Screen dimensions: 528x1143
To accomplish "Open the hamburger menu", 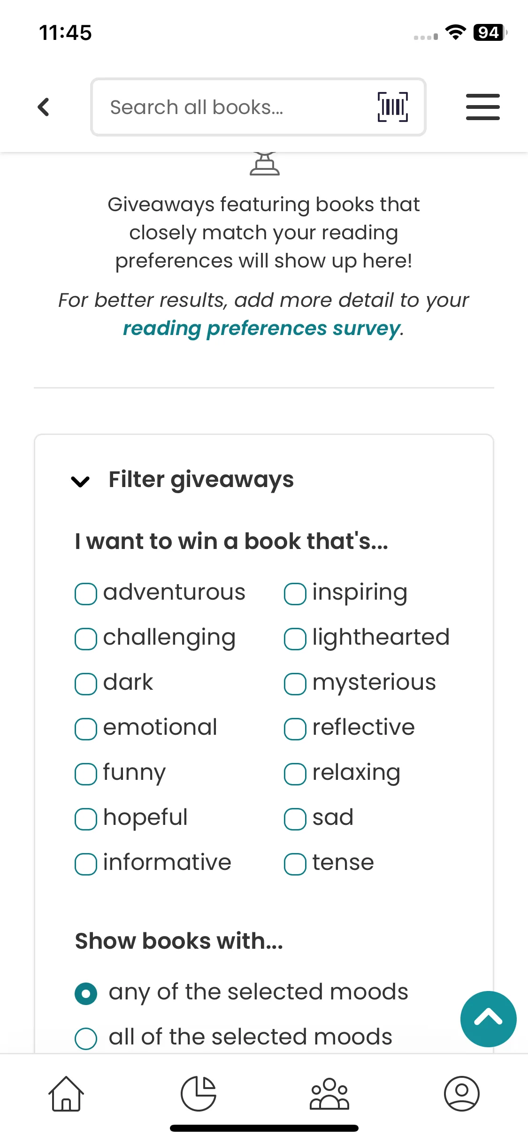I will click(x=482, y=107).
